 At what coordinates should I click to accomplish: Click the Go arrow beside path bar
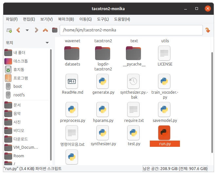207,30
